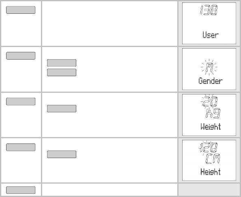The height and width of the screenshot is (197, 241).
Task: Select the upper gray button in Gender row
Action: 62,63
